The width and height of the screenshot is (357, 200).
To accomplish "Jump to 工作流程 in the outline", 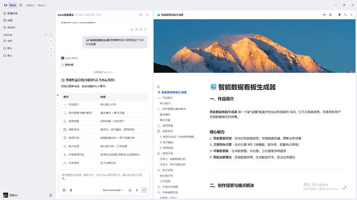I will [x=165, y=181].
